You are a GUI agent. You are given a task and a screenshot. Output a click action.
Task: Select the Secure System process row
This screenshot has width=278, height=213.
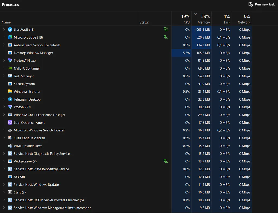click(x=126, y=84)
